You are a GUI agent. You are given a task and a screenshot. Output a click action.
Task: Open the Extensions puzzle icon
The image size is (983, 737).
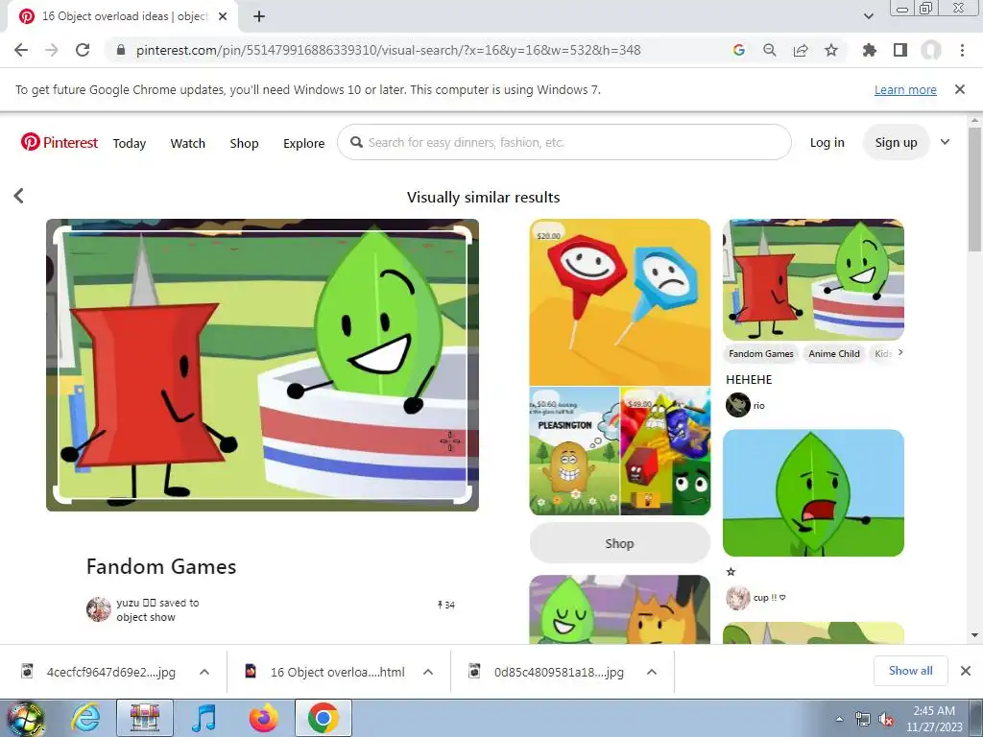click(870, 50)
